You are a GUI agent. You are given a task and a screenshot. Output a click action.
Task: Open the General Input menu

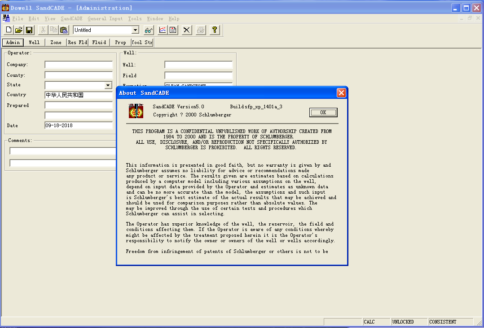coord(105,18)
